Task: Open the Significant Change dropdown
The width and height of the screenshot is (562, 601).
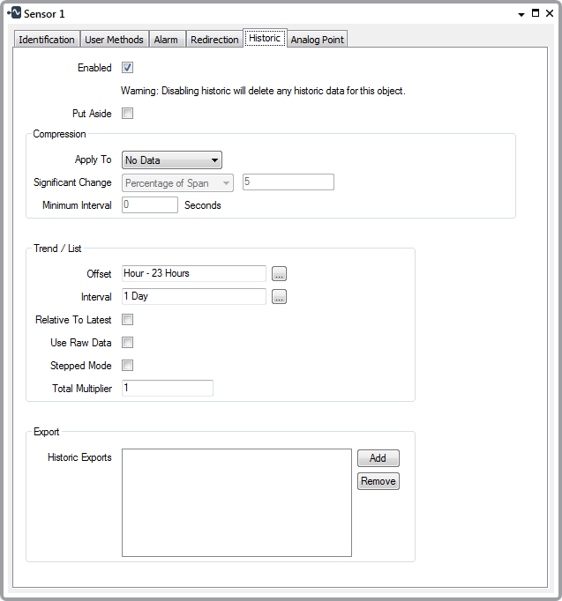Action: [x=177, y=183]
